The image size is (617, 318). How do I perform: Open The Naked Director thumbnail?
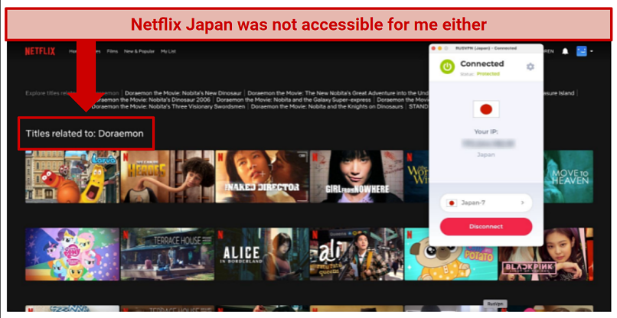coord(262,177)
